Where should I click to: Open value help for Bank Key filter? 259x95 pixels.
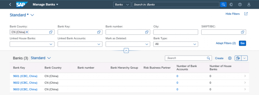point(99,32)
